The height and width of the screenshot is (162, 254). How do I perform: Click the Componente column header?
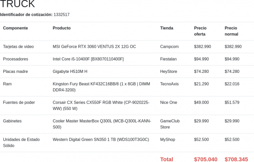click(15, 28)
